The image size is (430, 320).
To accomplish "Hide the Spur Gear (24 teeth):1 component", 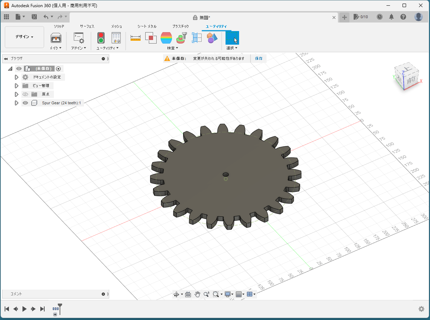I will [25, 103].
